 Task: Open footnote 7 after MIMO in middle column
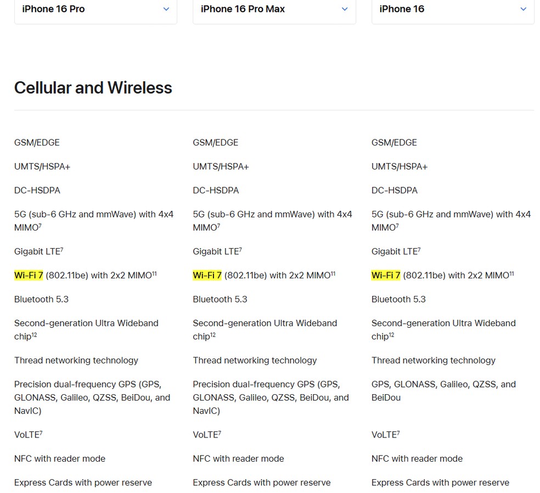218,225
